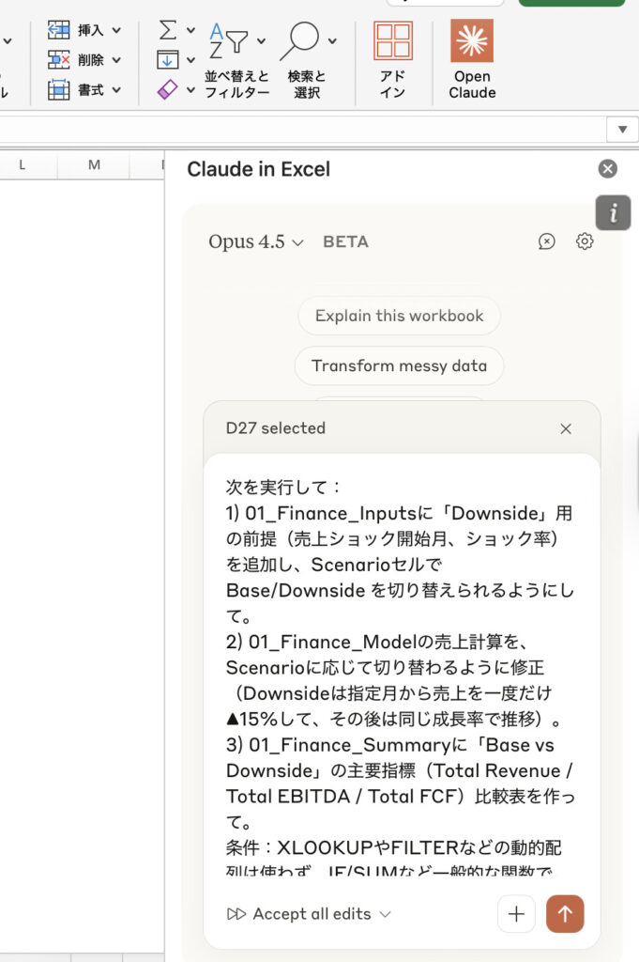Click the info icon on panel edge

coord(614,213)
